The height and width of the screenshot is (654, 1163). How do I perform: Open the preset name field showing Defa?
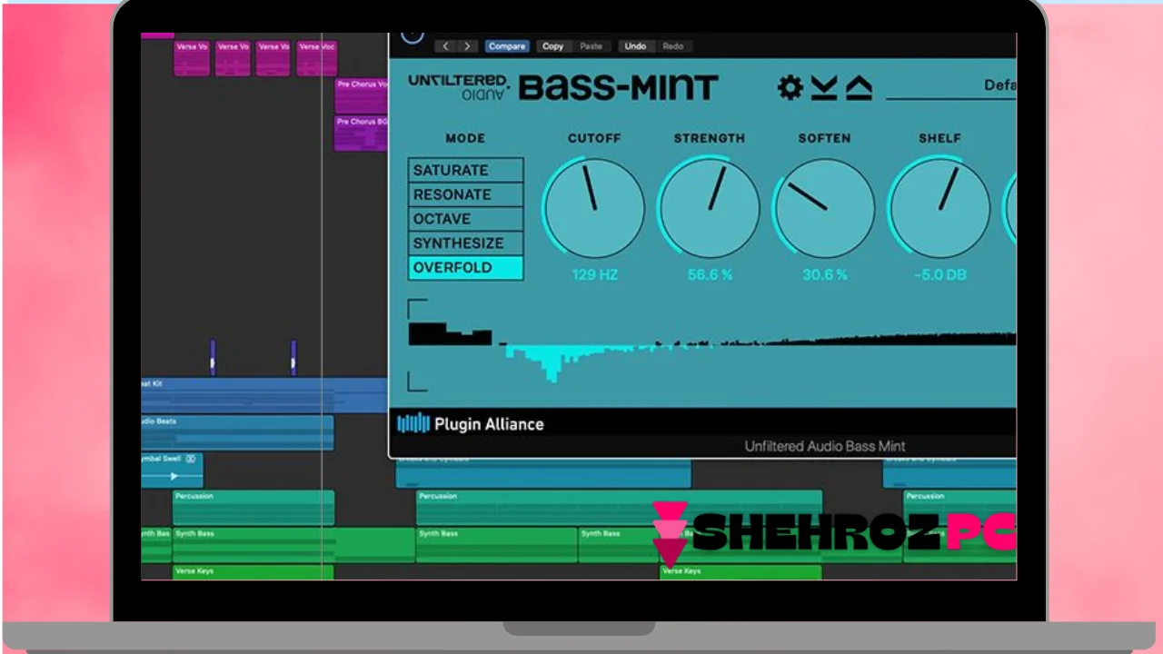pyautogui.click(x=951, y=86)
